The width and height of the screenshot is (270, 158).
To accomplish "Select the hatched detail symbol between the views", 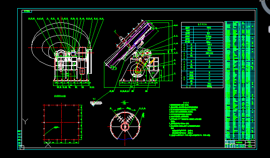I will coord(96,103).
